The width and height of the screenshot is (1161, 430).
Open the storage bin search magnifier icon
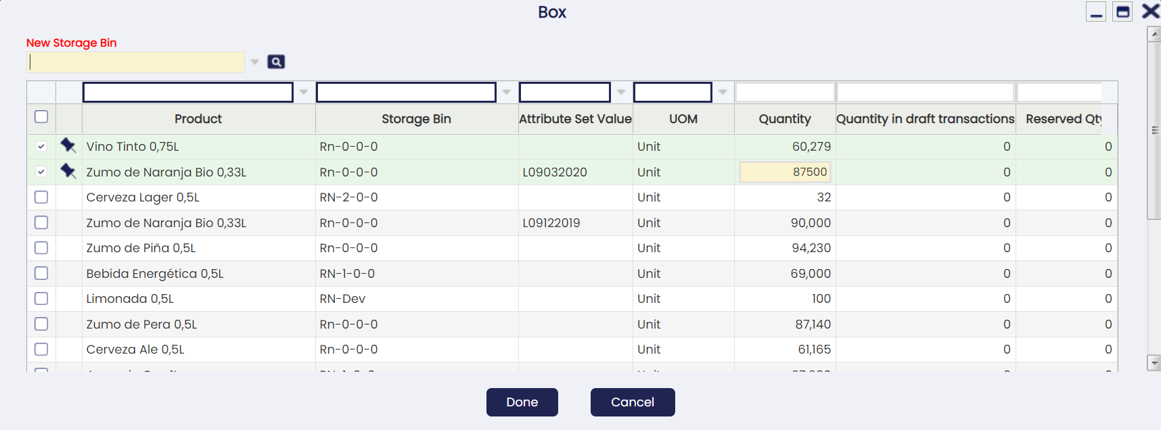coord(276,62)
